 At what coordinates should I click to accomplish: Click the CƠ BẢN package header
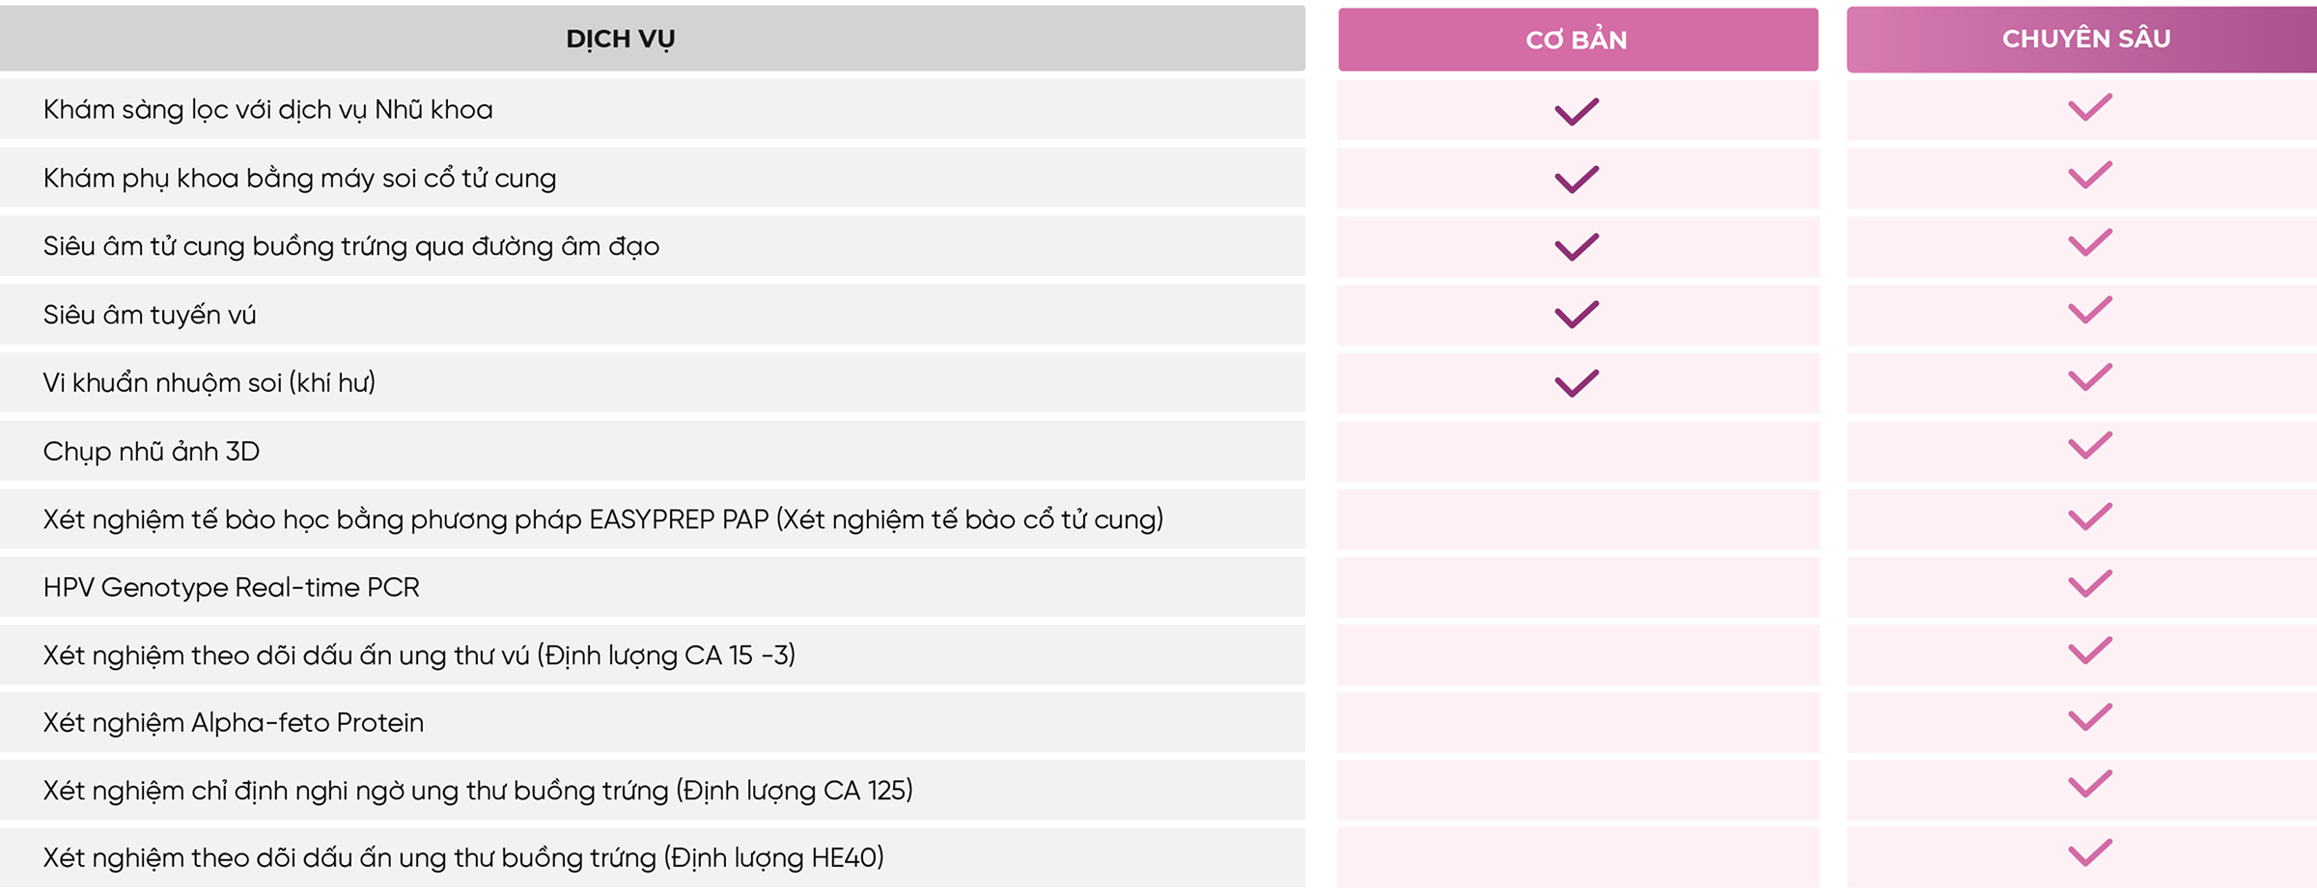tap(1577, 40)
